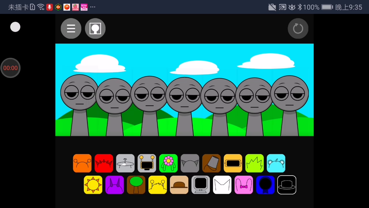Select the pink bow tie icon

[244, 185]
